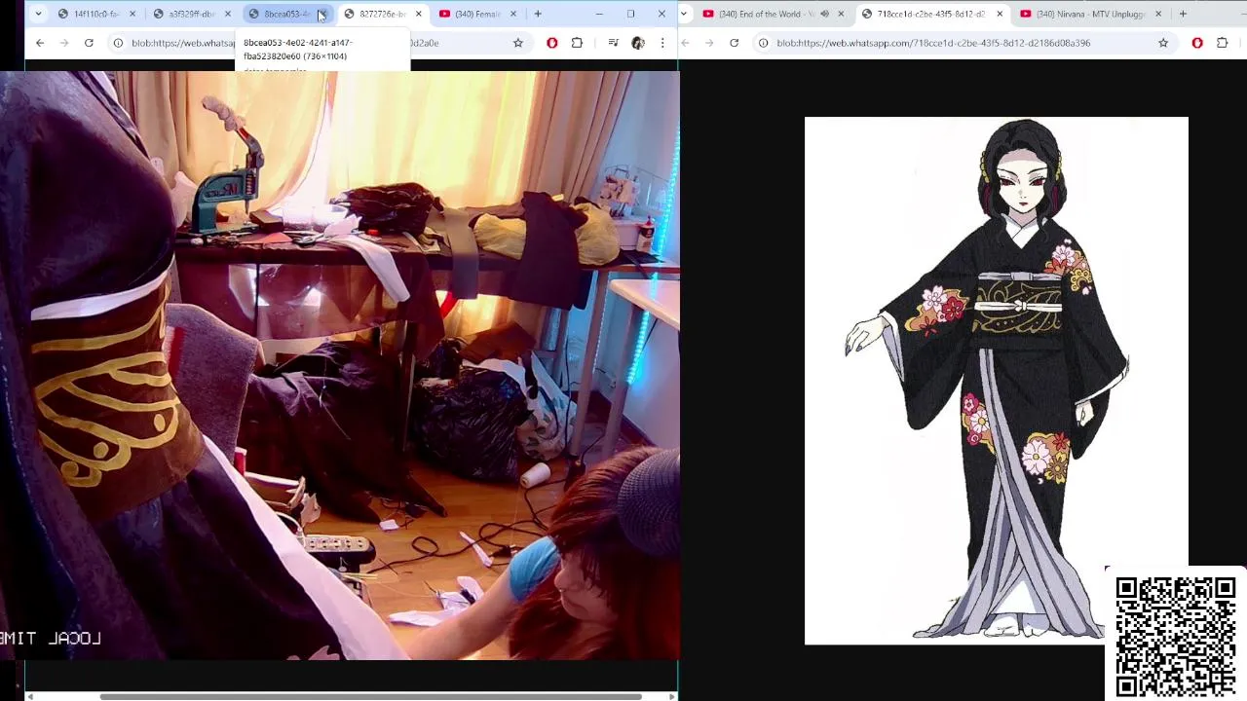The height and width of the screenshot is (701, 1247).
Task: Open a new tab in left browser window
Action: (x=537, y=14)
